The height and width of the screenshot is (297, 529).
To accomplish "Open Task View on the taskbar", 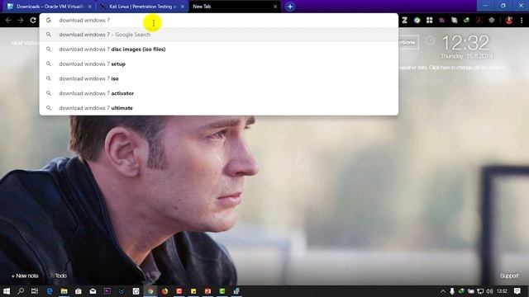I will point(35,291).
